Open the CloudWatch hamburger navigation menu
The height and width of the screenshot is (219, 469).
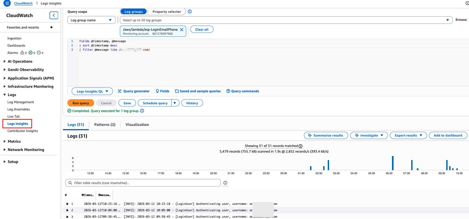point(7,3)
